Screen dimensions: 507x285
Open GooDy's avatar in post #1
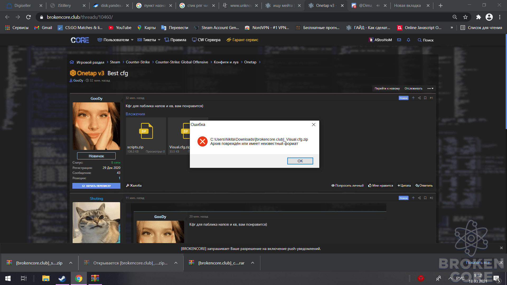pos(96,126)
